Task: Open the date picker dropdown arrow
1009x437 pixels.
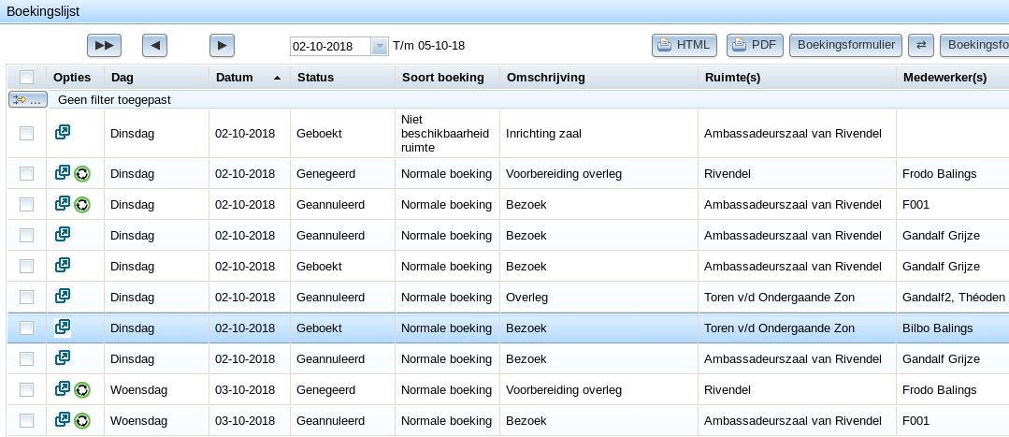Action: [x=380, y=46]
